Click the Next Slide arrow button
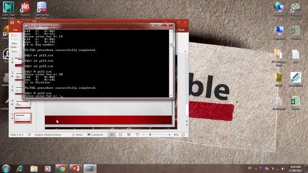This screenshot has height=173, width=308. coord(187,125)
